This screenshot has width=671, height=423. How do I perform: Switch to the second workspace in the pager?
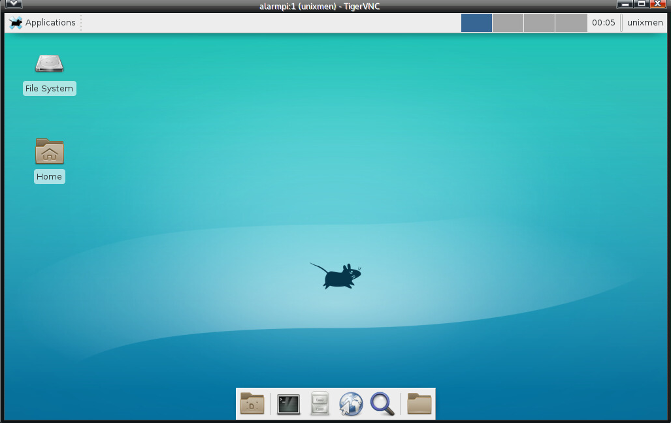[x=508, y=23]
